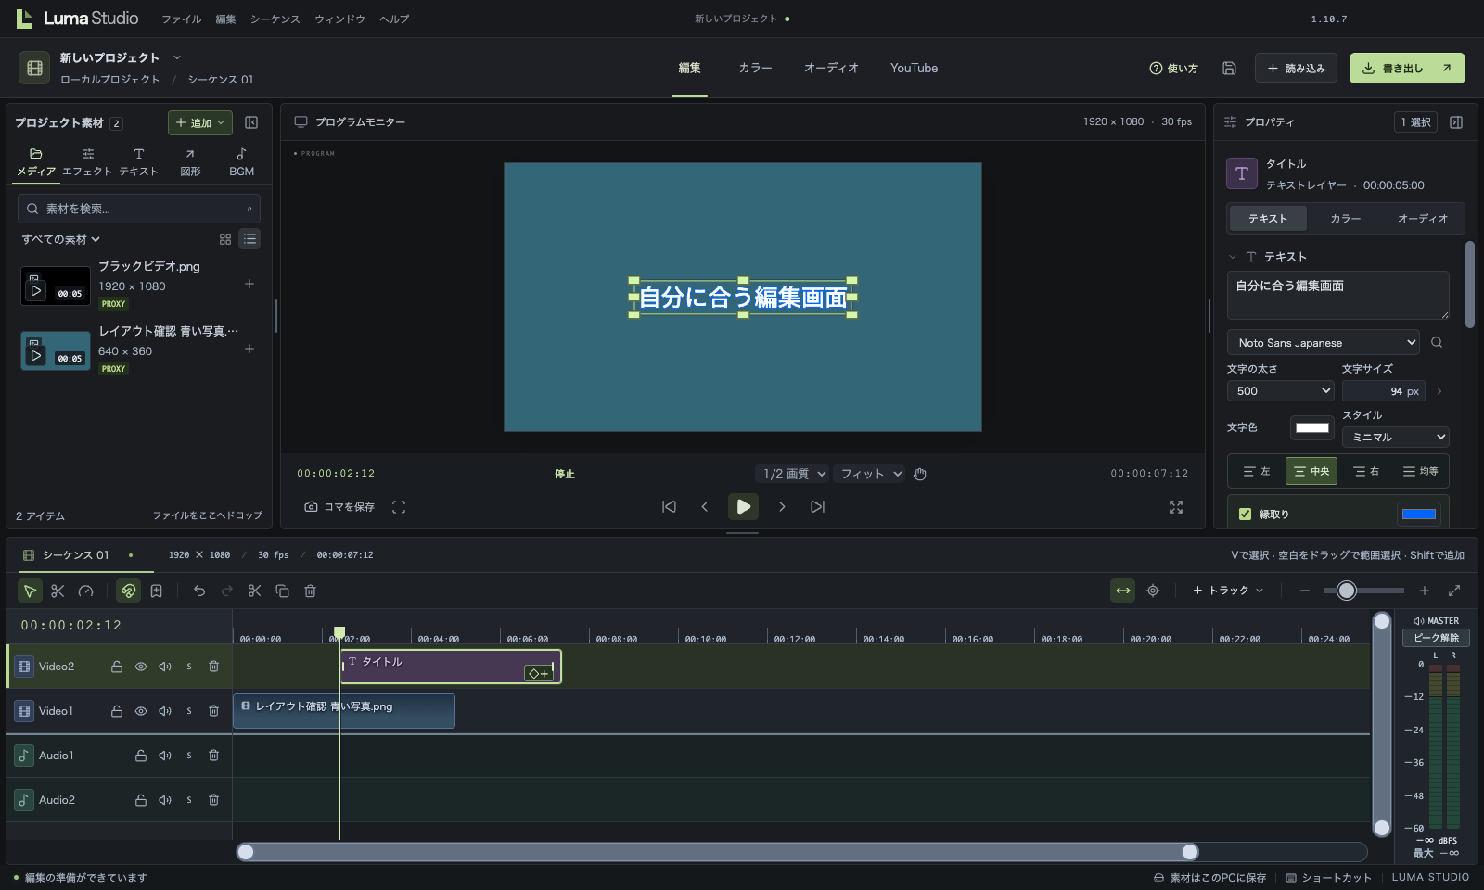Image resolution: width=1484 pixels, height=890 pixels.
Task: Open the フィット zoom dropdown
Action: tap(870, 474)
